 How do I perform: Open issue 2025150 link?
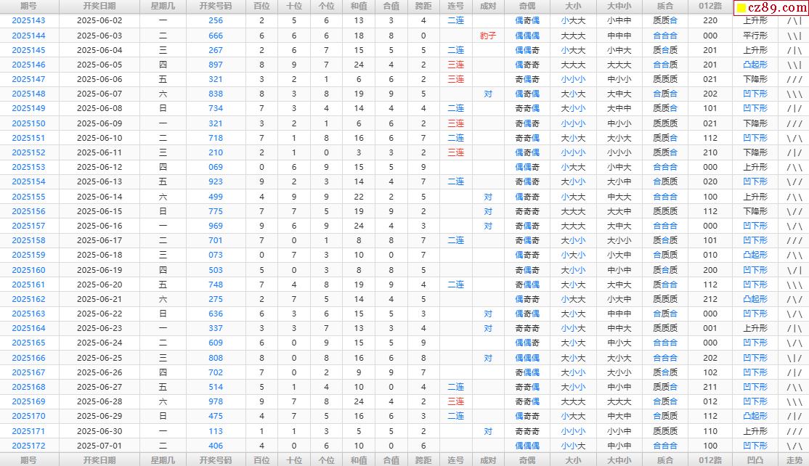28,123
